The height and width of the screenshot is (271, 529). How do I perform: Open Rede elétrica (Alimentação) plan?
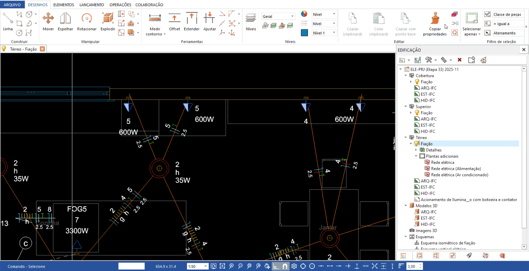click(456, 169)
